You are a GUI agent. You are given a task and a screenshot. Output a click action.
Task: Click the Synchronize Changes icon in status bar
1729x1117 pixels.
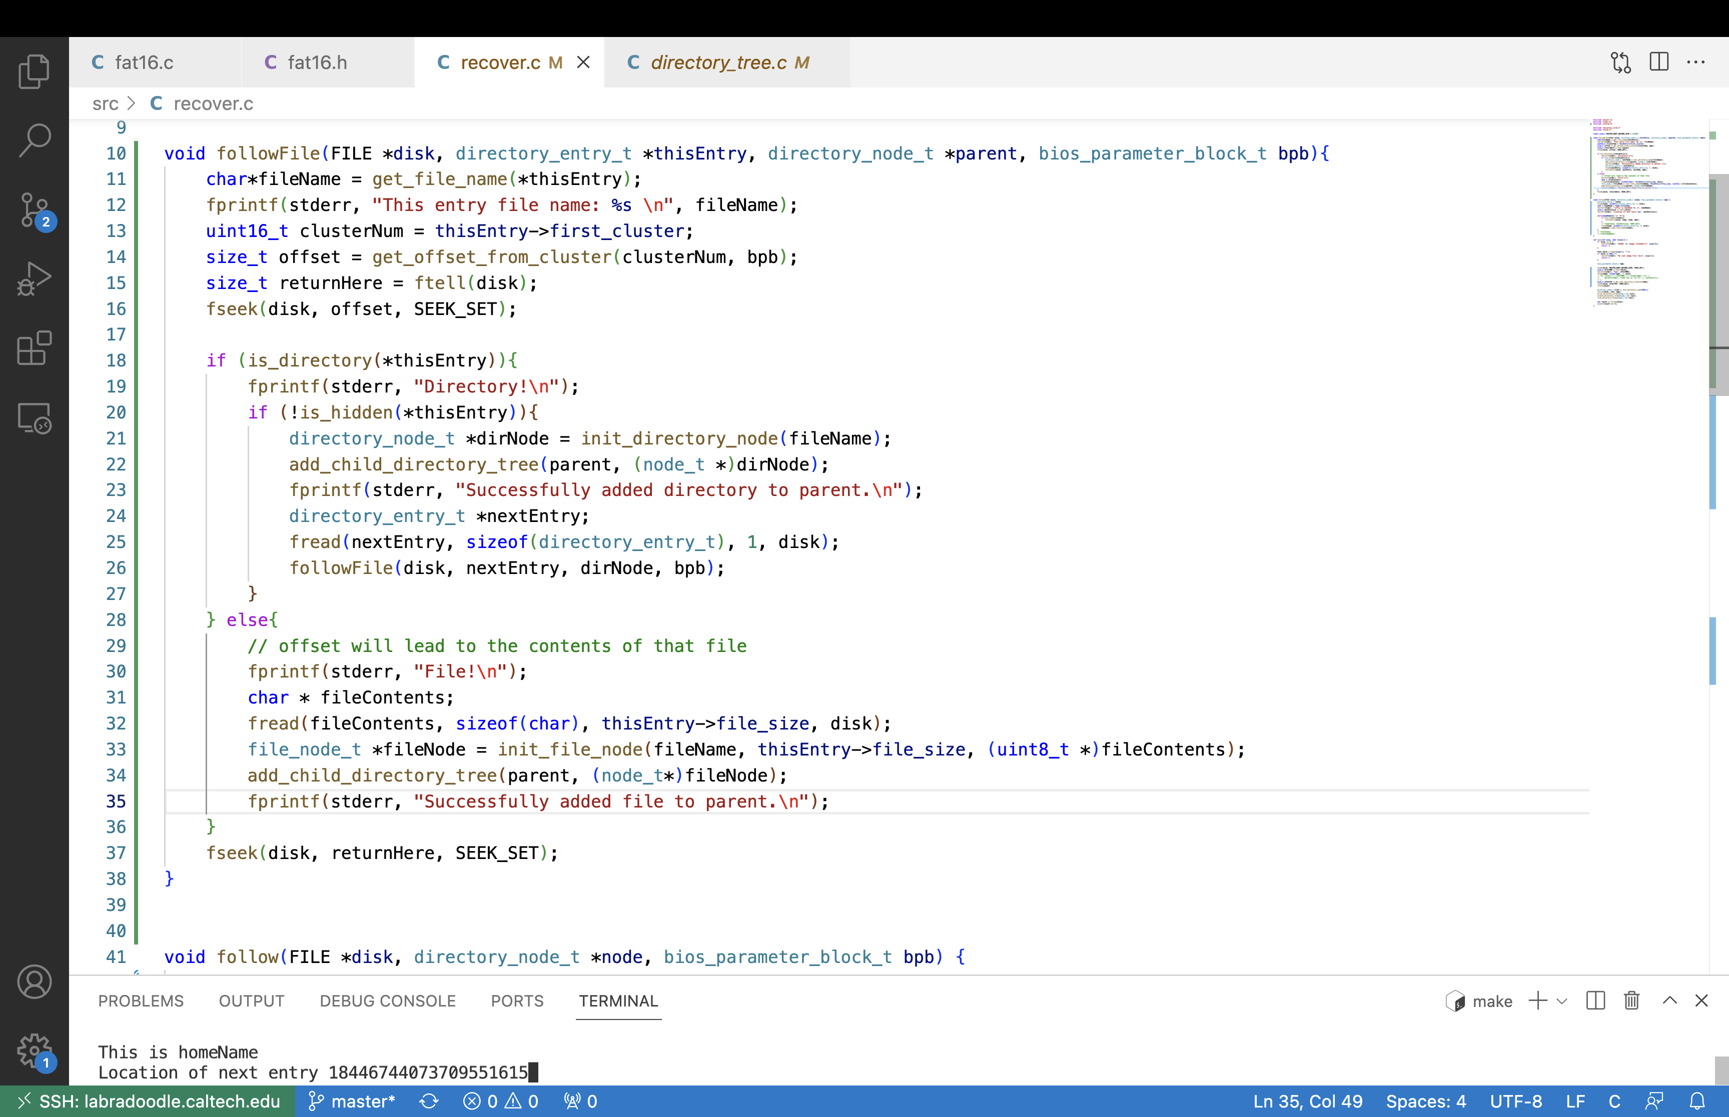click(x=429, y=1101)
